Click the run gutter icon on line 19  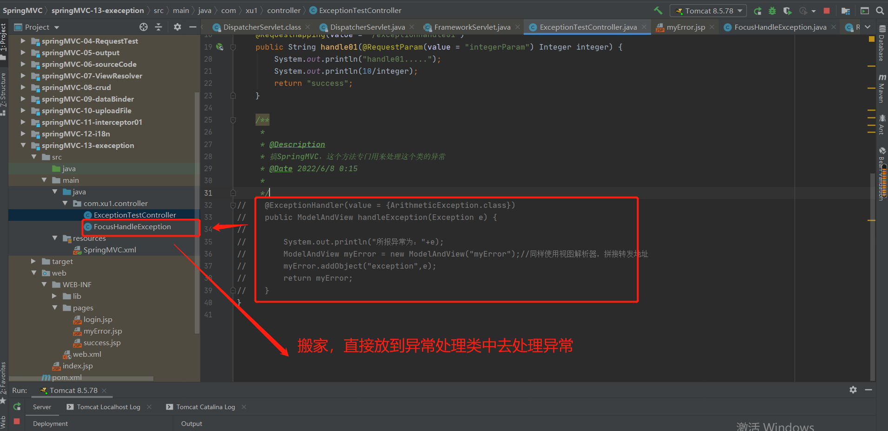[220, 47]
